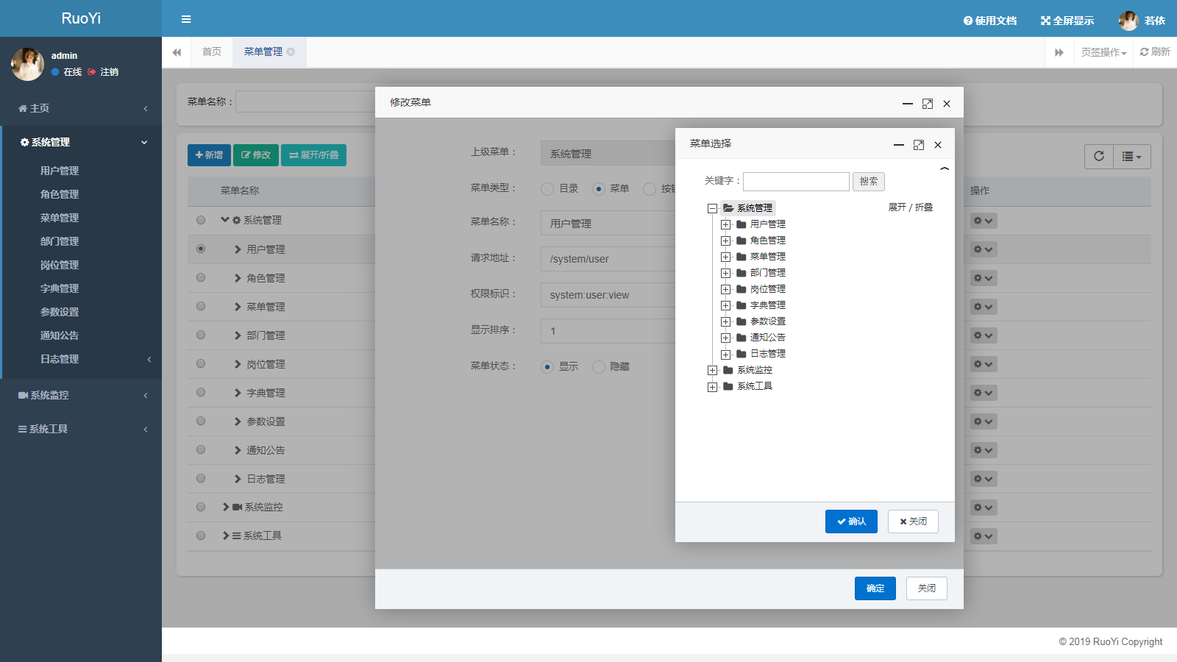The width and height of the screenshot is (1177, 662).
Task: Click the 展开 link in 菜单选择
Action: pyautogui.click(x=897, y=207)
